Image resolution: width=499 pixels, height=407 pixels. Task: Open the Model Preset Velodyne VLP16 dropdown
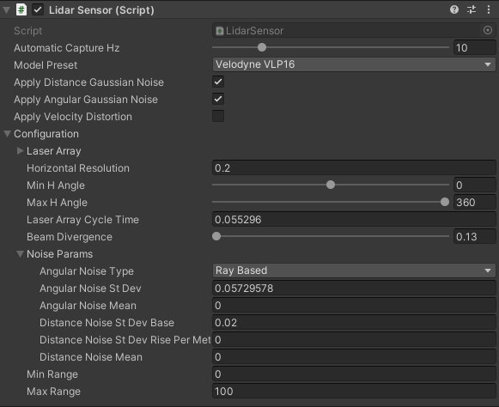(x=354, y=64)
